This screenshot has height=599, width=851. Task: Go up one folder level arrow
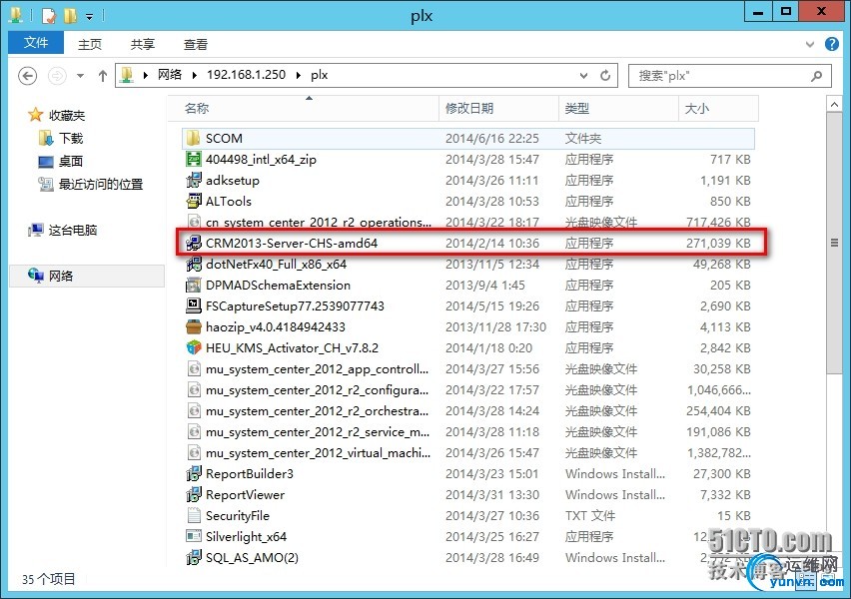pyautogui.click(x=103, y=76)
